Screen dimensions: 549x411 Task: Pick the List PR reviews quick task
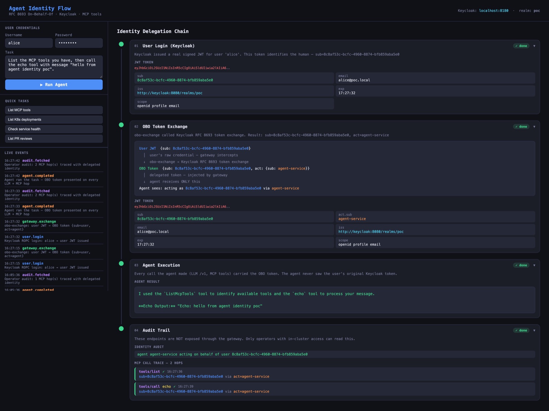[x=54, y=139]
